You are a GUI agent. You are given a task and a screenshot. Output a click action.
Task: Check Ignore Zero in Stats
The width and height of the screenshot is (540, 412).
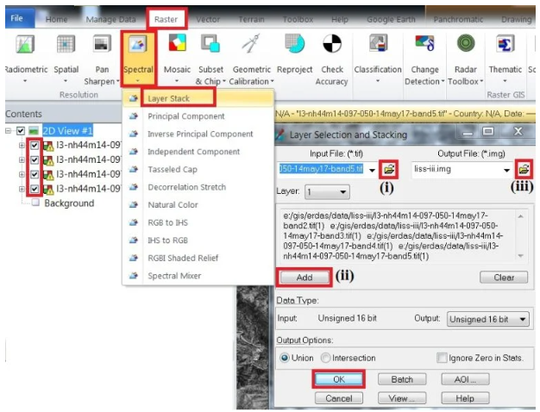pyautogui.click(x=442, y=358)
